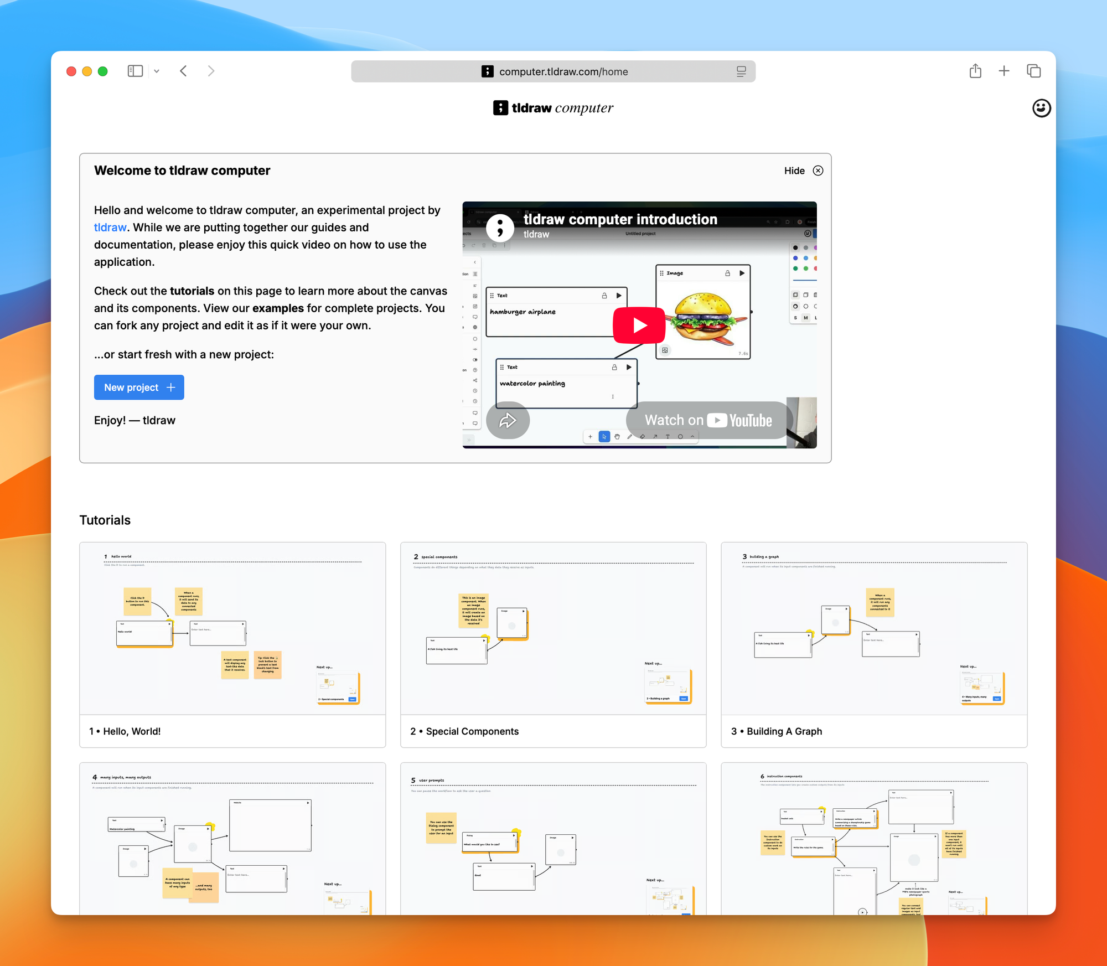Go forward to the next page
Image resolution: width=1107 pixels, height=966 pixels.
(x=211, y=71)
